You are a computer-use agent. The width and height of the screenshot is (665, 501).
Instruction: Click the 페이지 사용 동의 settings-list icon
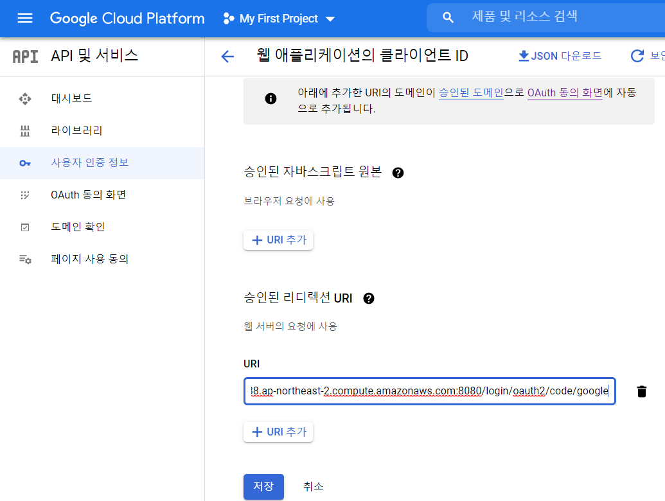[25, 259]
